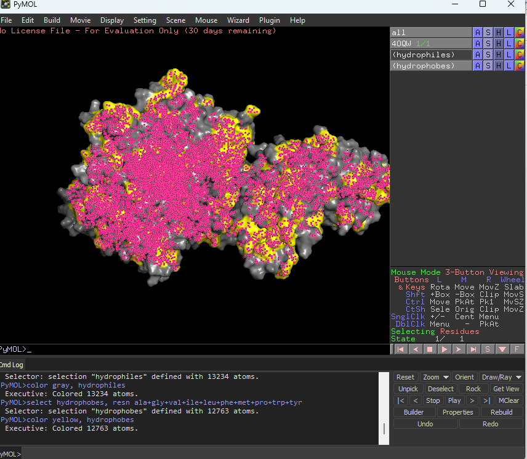This screenshot has height=459, width=527.
Task: Open the Hide (H) menu for hydrophiles
Action: coord(499,55)
